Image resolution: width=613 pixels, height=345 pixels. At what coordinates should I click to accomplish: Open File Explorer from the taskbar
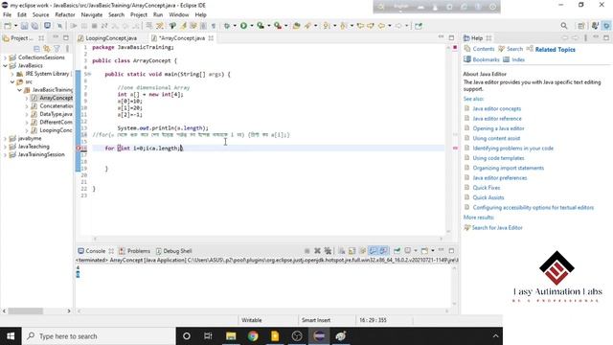[231, 336]
